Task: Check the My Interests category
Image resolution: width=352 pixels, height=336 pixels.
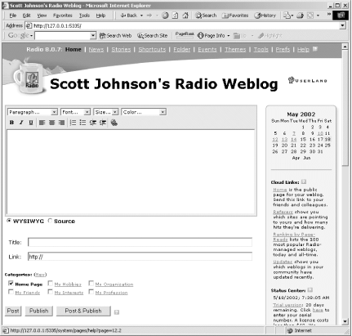Action: pyautogui.click(x=50, y=292)
